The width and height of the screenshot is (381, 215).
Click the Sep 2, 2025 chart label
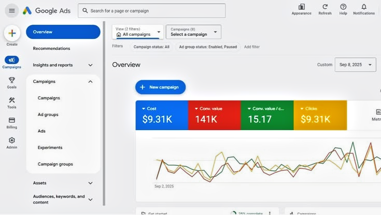(x=164, y=187)
